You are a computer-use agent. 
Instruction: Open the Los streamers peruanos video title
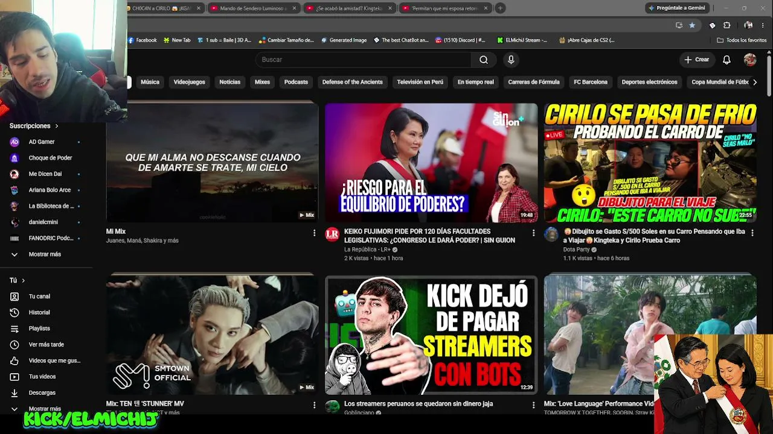coord(419,404)
